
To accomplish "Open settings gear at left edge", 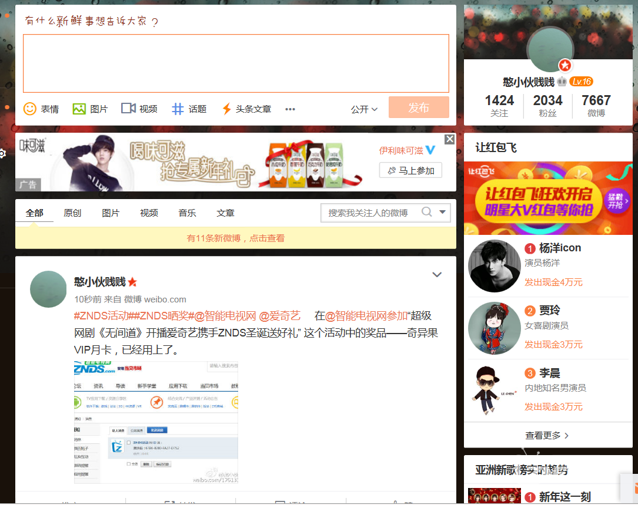I will pos(2,153).
